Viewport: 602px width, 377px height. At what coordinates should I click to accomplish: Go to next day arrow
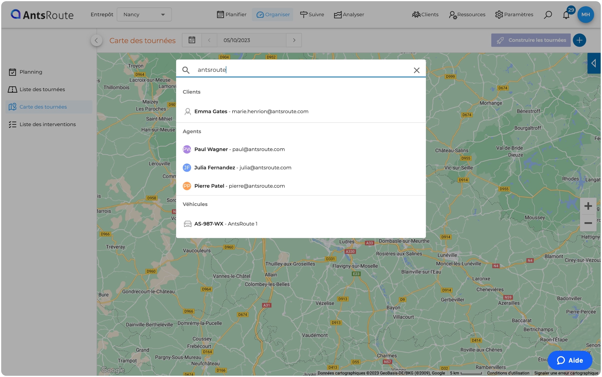pyautogui.click(x=294, y=40)
